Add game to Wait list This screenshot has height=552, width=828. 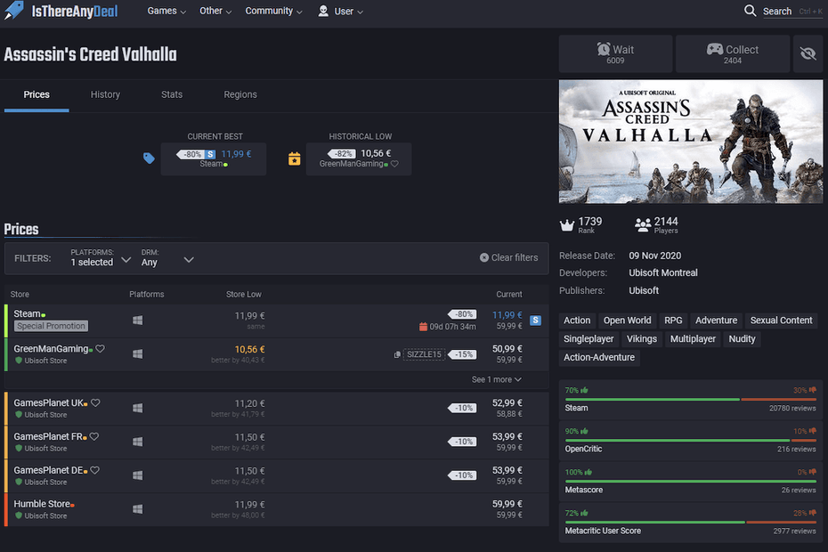[x=615, y=54]
